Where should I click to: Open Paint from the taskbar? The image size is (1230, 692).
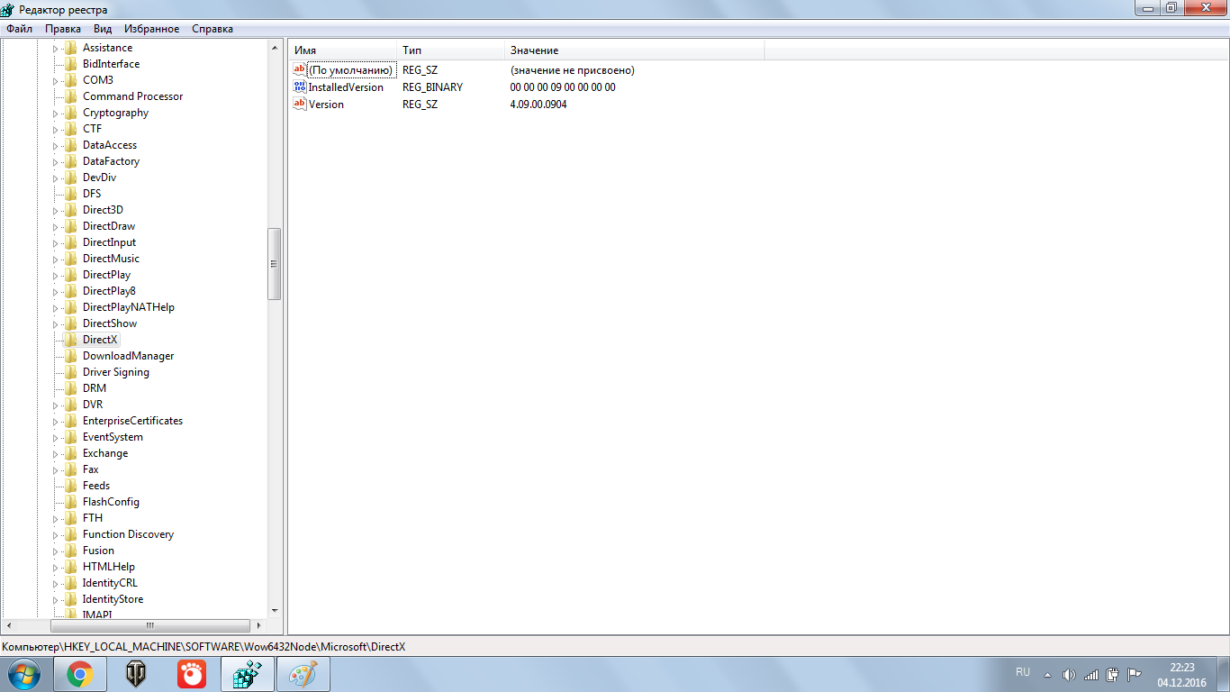303,673
